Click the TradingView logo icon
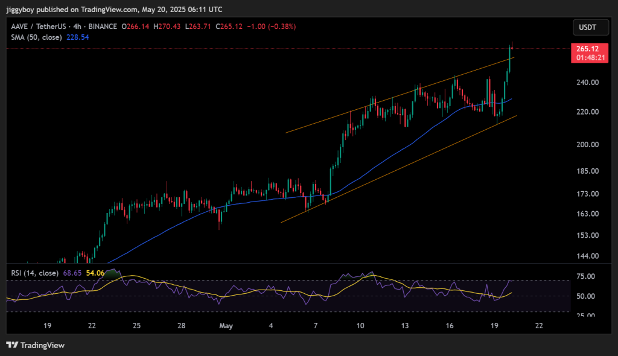Viewport: 618px width, 356px height. coord(12,345)
